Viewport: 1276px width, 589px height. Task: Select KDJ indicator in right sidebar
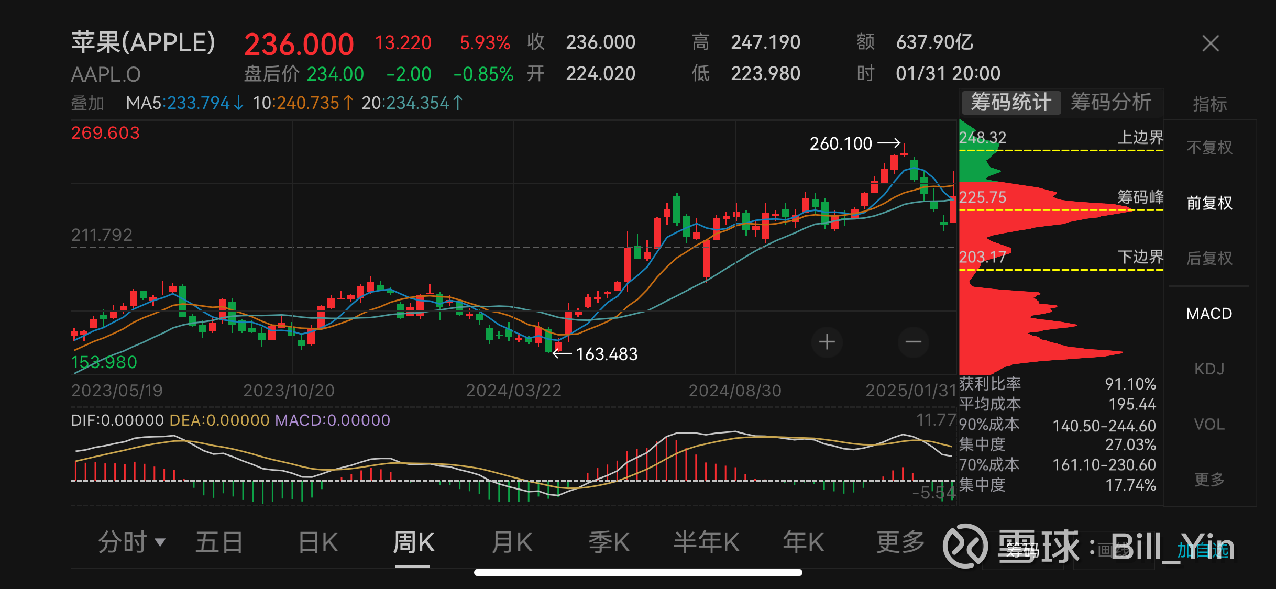pyautogui.click(x=1209, y=369)
